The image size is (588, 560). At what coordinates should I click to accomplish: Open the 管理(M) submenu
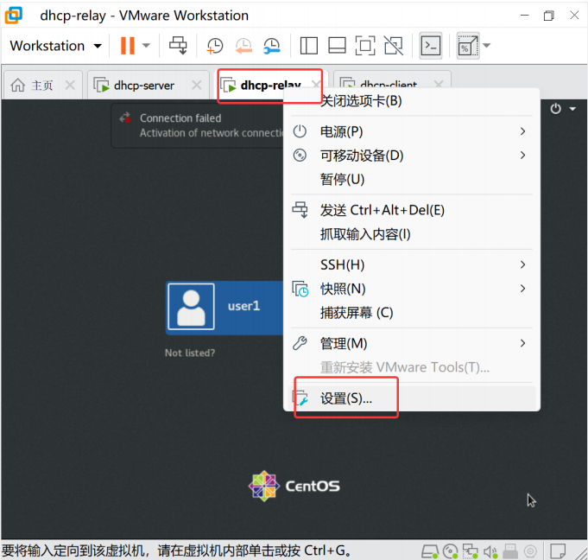tap(412, 343)
